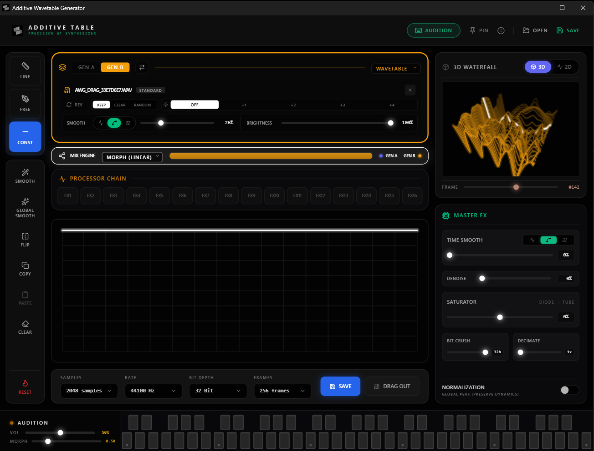Pin the window with the Pin icon
Image resolution: width=594 pixels, height=451 pixels.
(x=479, y=30)
